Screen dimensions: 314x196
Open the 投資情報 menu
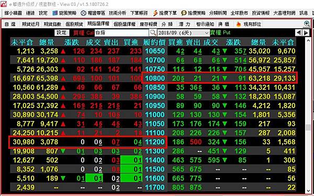click(x=261, y=13)
